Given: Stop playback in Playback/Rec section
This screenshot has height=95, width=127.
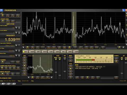Looking at the screenshot, I should point(3,84).
